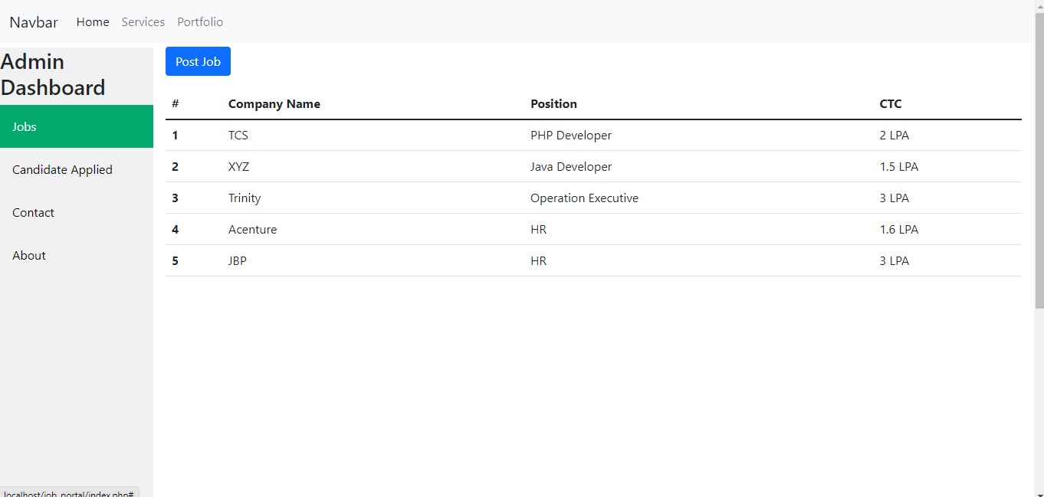This screenshot has height=497, width=1044.
Task: Click the PHP Developer position cell
Action: click(x=571, y=136)
